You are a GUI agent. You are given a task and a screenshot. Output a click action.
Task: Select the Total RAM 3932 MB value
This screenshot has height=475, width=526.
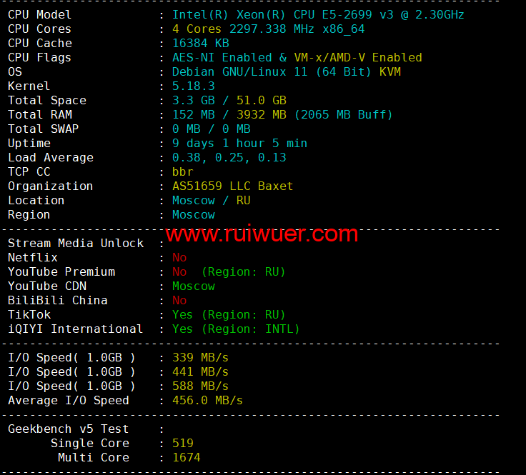(x=262, y=115)
